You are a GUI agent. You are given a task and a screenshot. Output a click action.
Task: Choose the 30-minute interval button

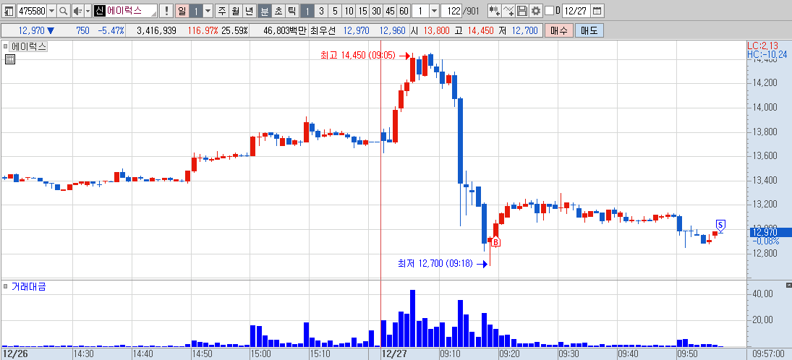pyautogui.click(x=376, y=11)
